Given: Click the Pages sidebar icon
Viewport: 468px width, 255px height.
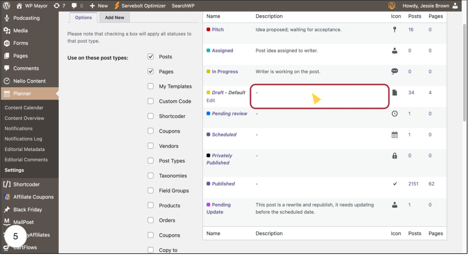Looking at the screenshot, I should (7, 56).
